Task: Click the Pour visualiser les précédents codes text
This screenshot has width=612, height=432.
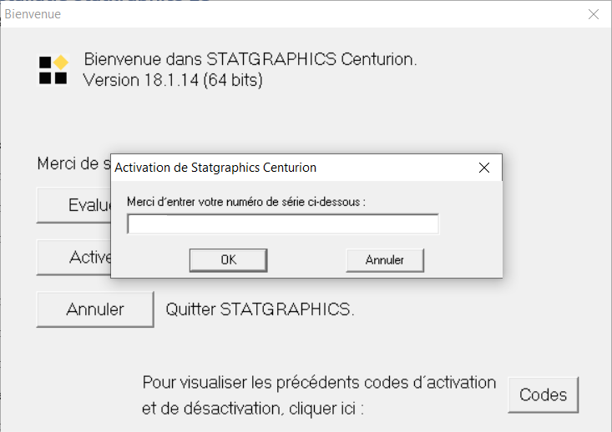Action: (319, 383)
